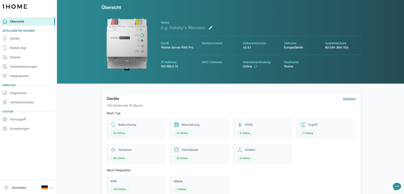Click the 0 Online Zugriff badge
Screen dimensions: 404x194
308,133
